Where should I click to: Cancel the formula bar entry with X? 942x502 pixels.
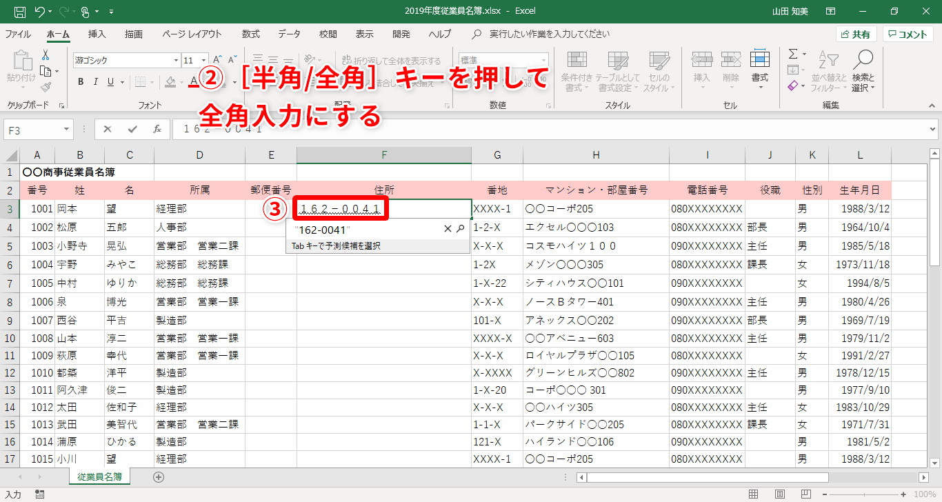tap(108, 129)
